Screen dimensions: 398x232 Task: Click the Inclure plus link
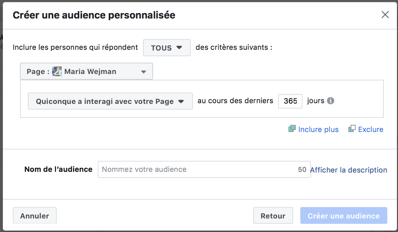(x=318, y=130)
